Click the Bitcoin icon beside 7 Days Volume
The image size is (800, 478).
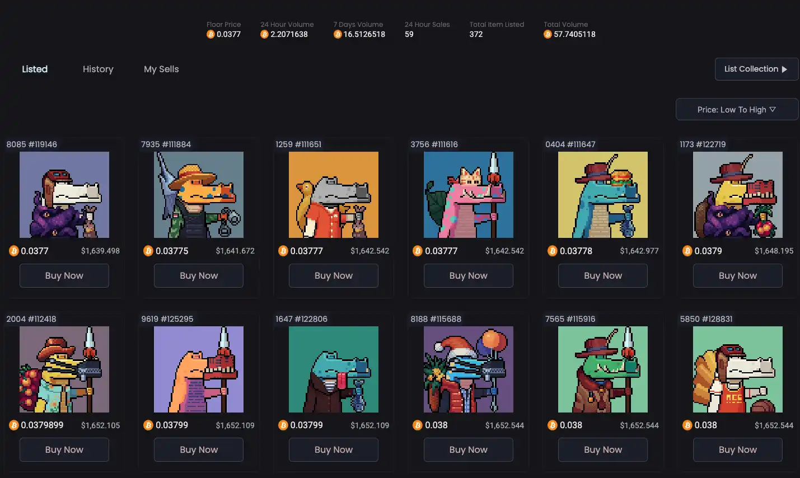tap(338, 34)
